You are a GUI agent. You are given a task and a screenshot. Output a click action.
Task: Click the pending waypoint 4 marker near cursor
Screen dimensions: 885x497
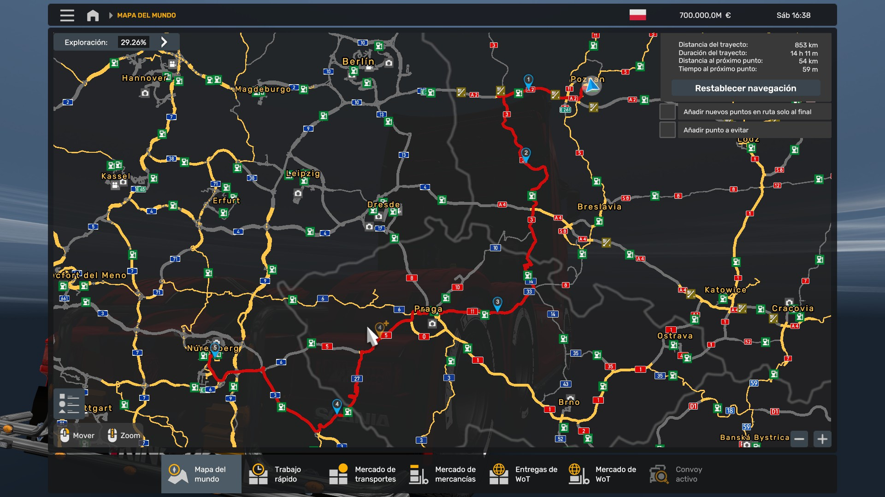[380, 329]
